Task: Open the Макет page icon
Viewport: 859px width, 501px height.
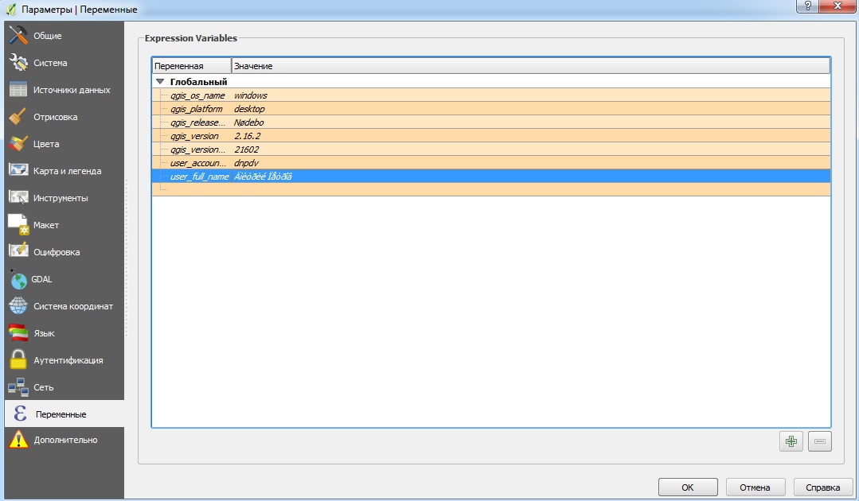Action: pos(18,224)
